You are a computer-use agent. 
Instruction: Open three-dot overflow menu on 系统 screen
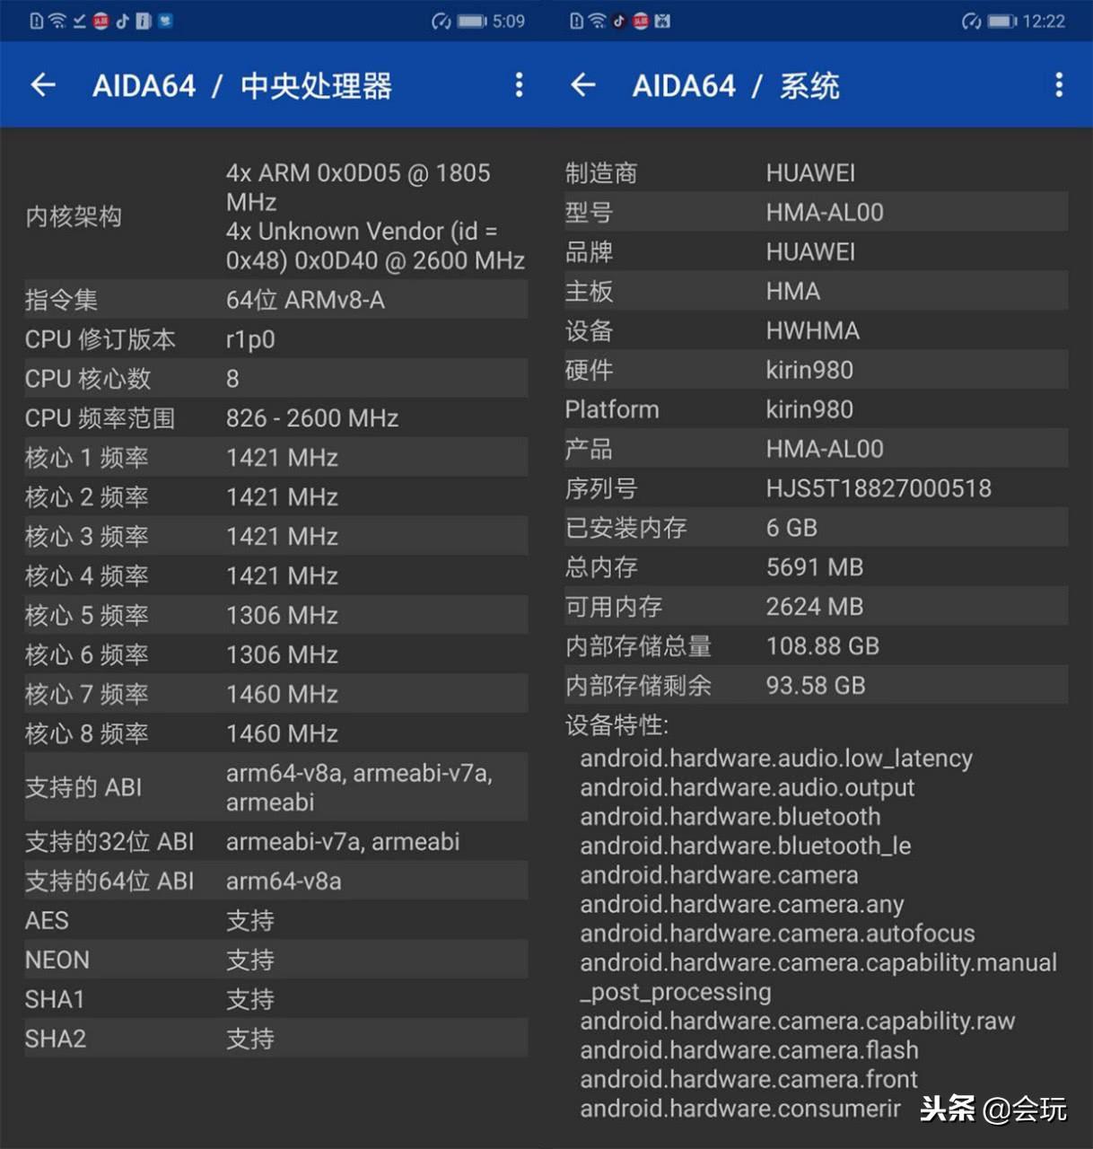click(x=1059, y=85)
